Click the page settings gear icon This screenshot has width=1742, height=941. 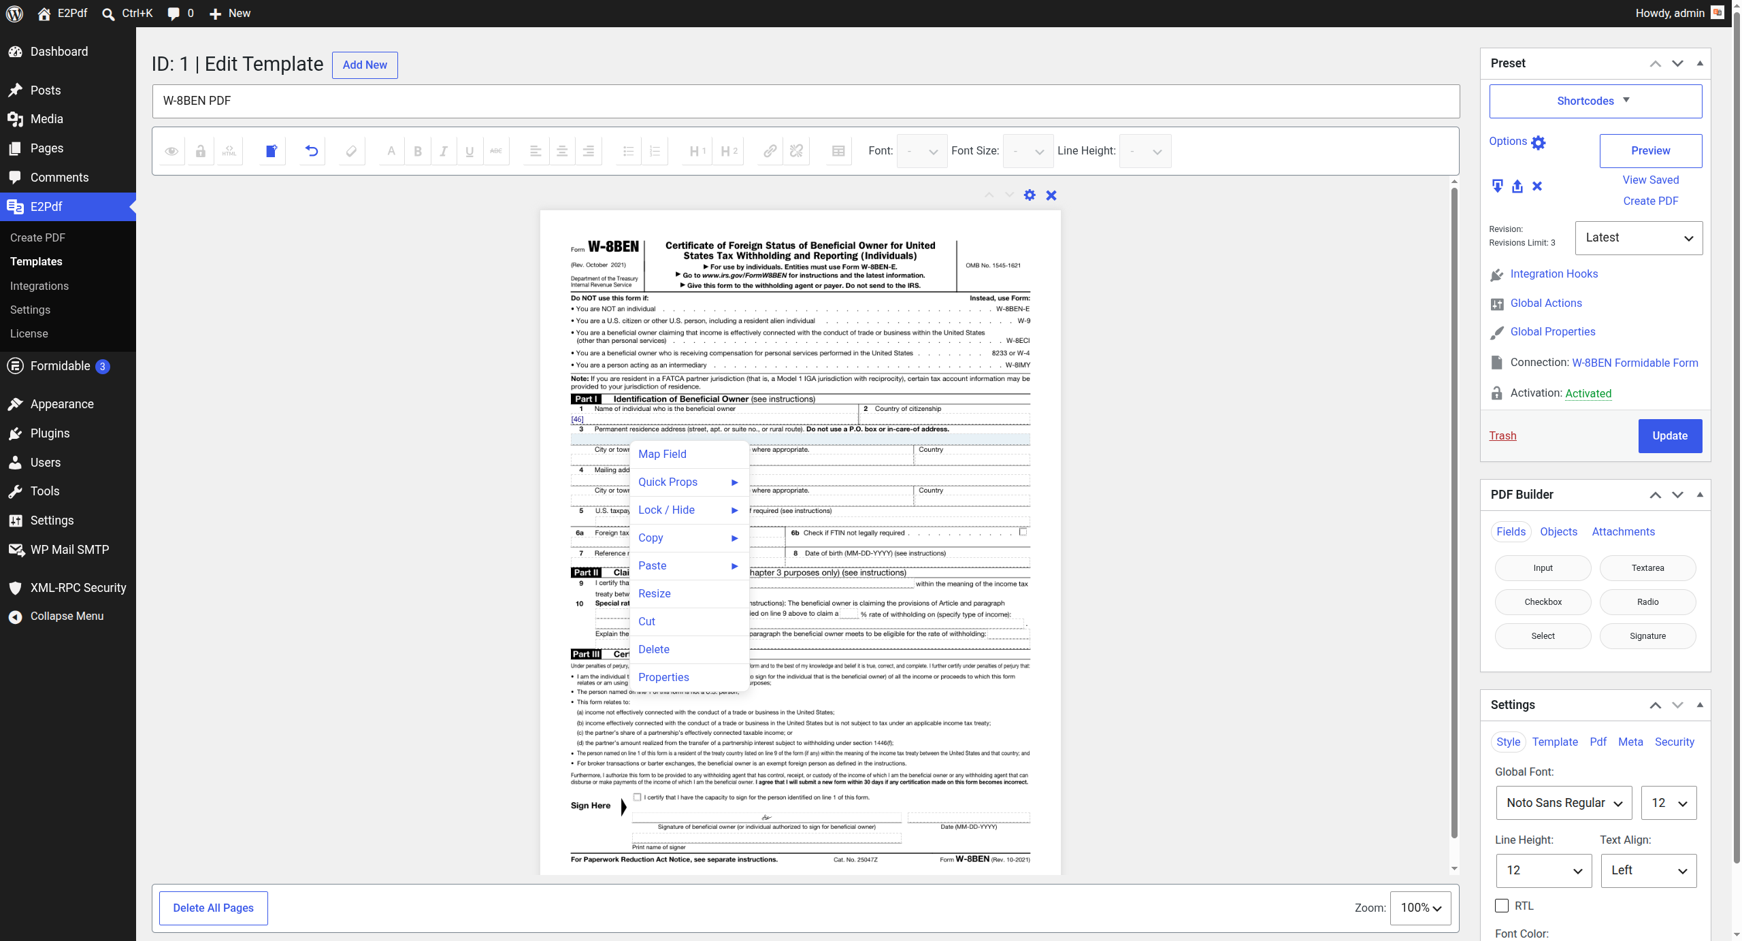pos(1030,195)
